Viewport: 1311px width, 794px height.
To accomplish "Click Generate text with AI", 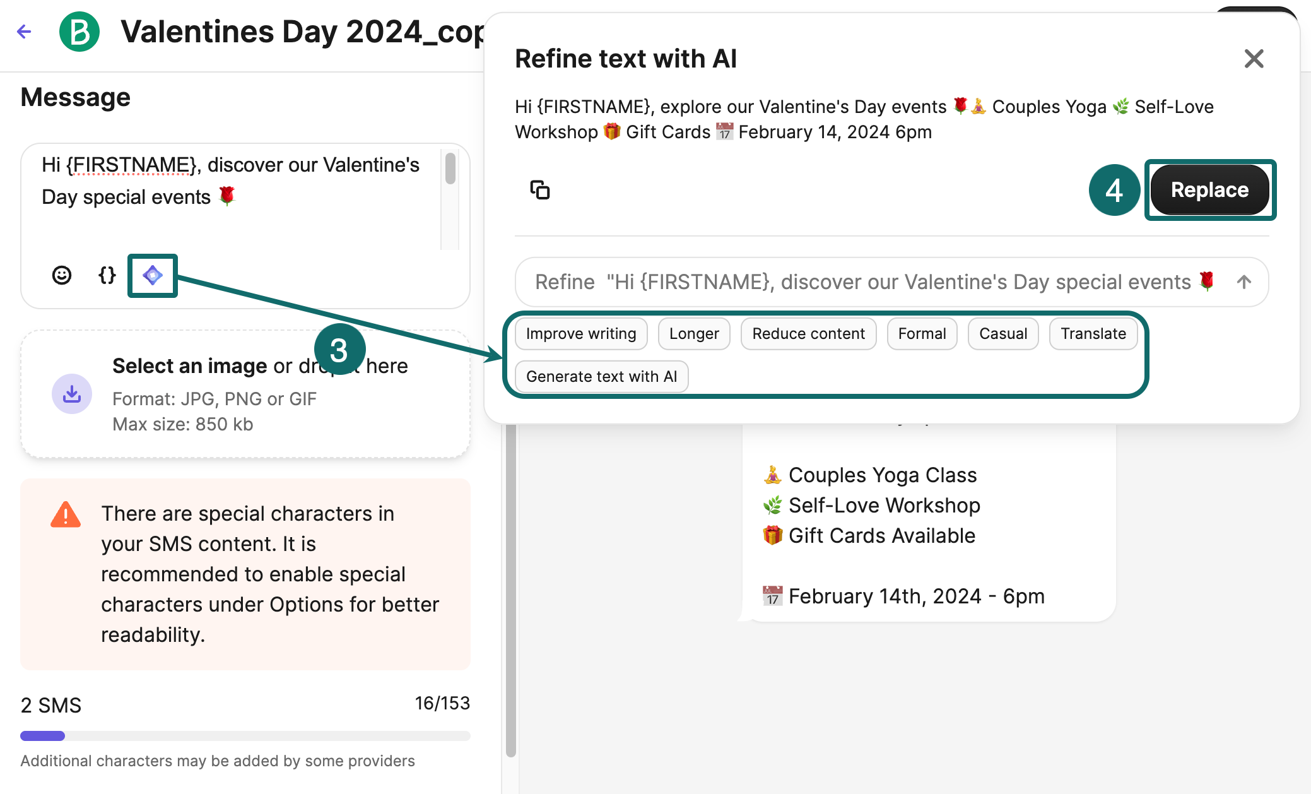I will pos(601,377).
